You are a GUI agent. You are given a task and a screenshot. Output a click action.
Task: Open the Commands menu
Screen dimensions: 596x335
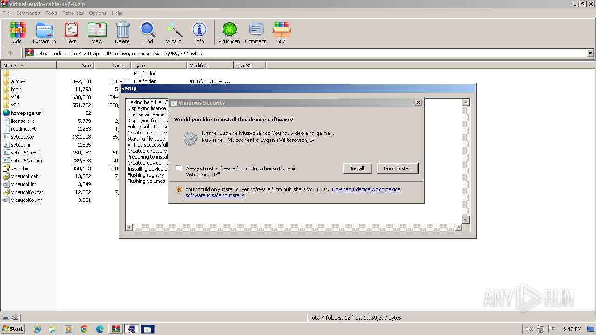coord(27,13)
